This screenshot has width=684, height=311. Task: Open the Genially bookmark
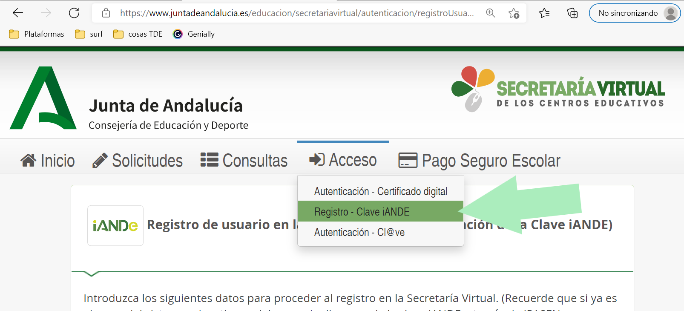194,34
